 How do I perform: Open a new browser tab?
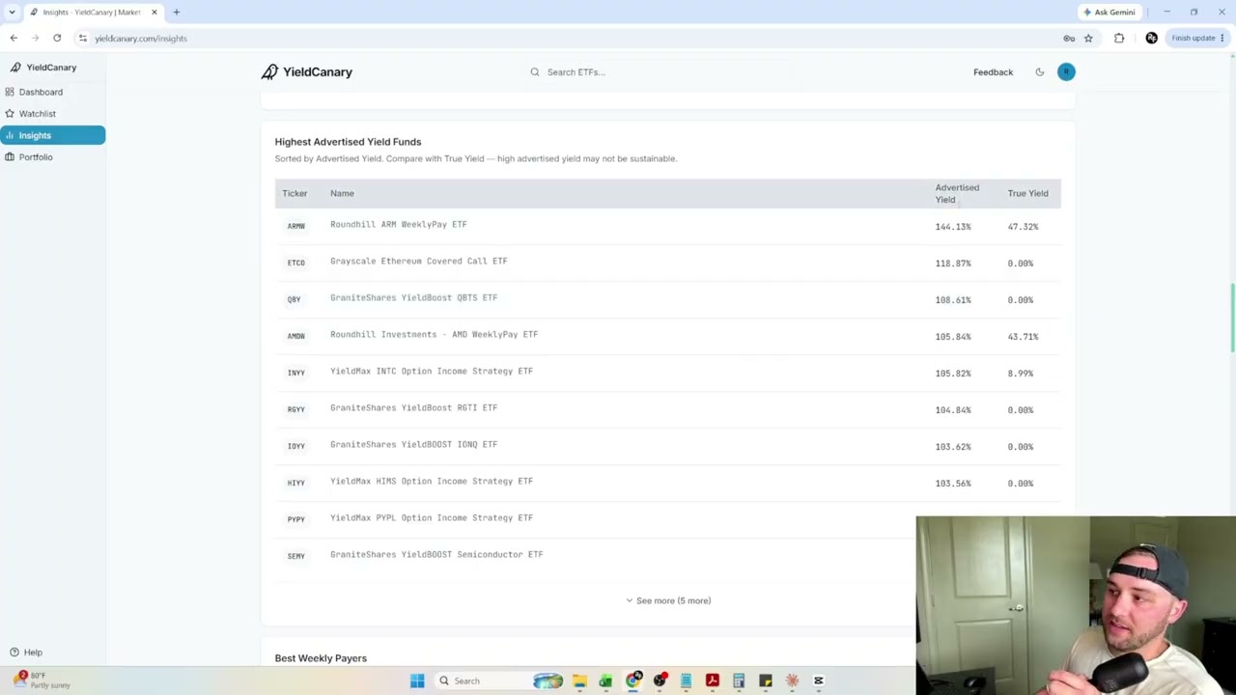click(177, 13)
